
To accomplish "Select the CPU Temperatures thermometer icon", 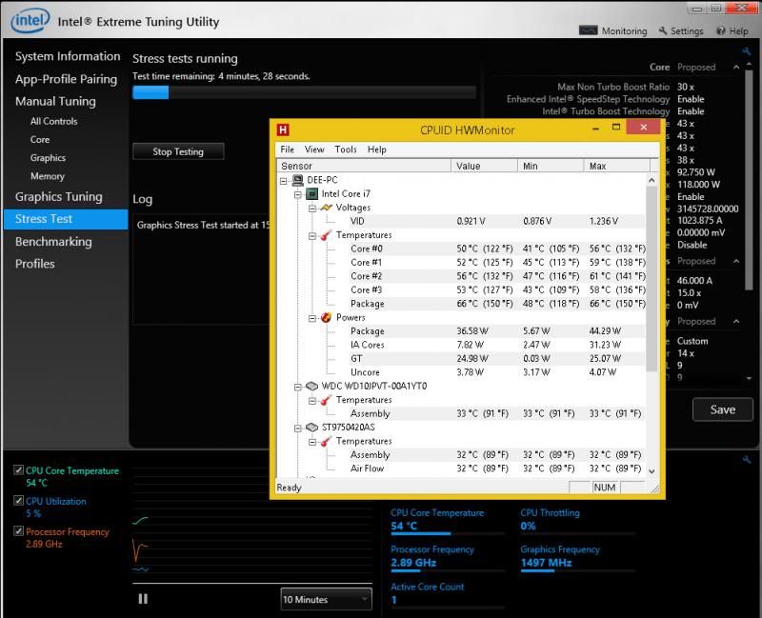I will click(x=326, y=235).
